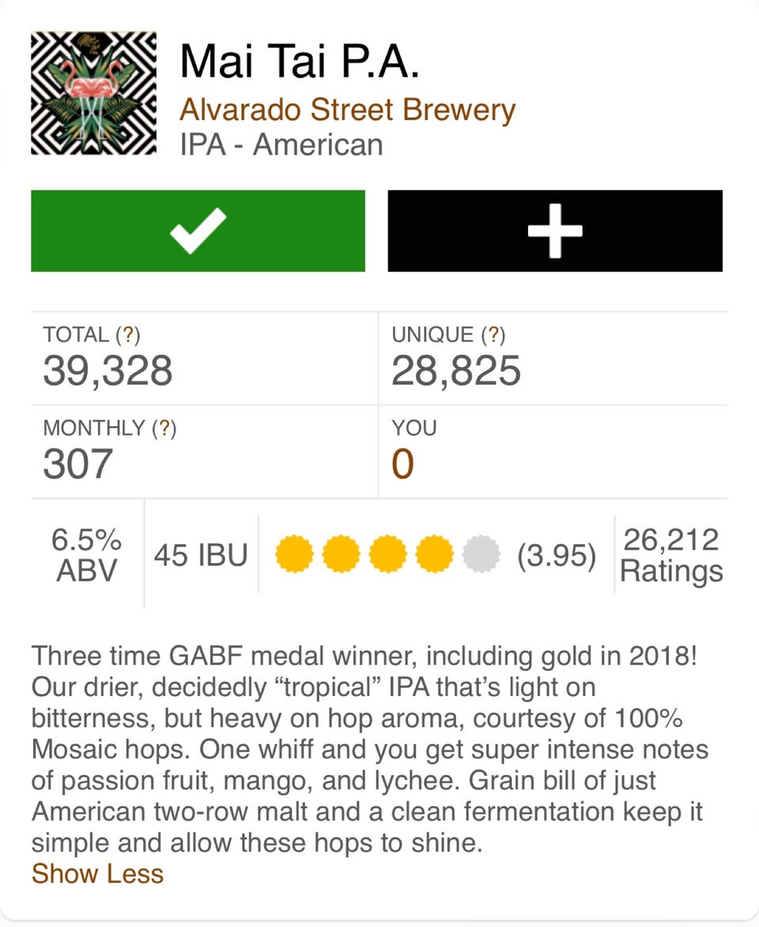This screenshot has width=759, height=927.
Task: Tap the second yellow rating star
Action: pyautogui.click(x=340, y=554)
